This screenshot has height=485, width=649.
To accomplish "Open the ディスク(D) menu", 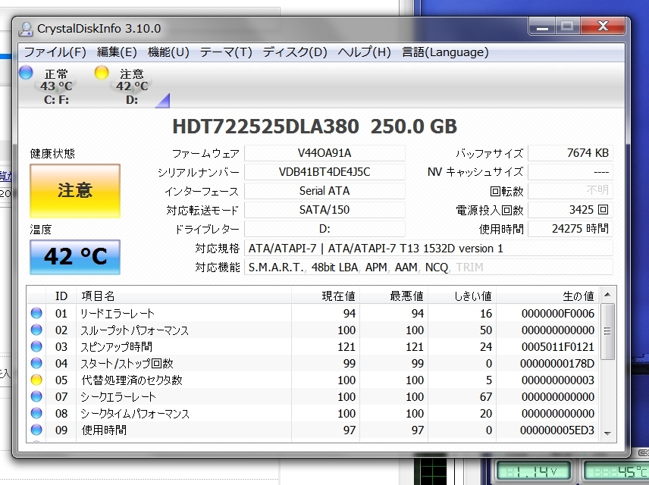I will pos(295,52).
